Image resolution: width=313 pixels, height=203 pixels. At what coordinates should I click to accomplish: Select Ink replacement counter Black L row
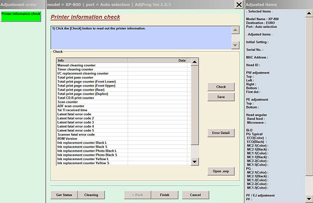(124, 143)
